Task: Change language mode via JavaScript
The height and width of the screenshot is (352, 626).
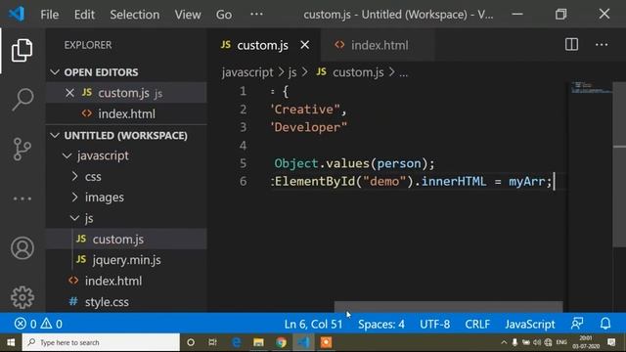Action: click(530, 324)
